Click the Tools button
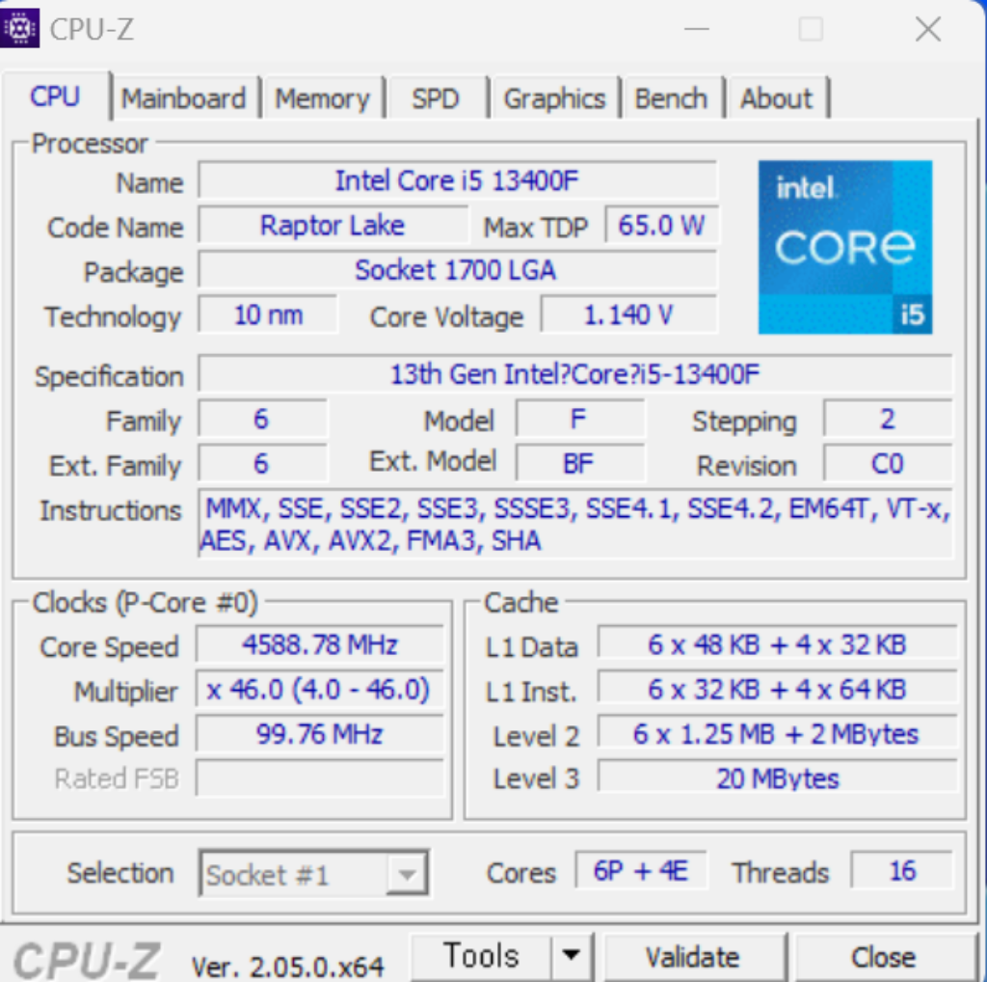This screenshot has height=982, width=987. click(481, 956)
